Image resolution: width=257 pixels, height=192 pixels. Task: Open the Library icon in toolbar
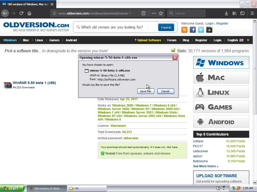pyautogui.click(x=234, y=13)
